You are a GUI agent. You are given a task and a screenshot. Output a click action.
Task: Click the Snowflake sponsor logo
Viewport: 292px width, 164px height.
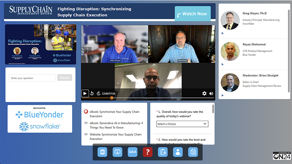point(40,127)
